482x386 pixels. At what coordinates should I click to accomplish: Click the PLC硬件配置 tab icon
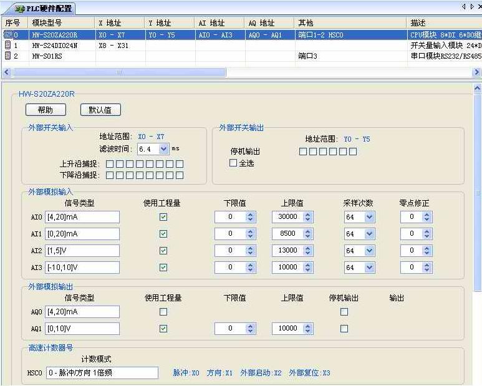(x=11, y=9)
